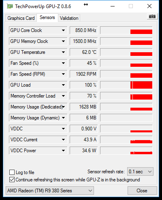Viewport: 162px width, 200px height.
Task: Select the Sensors tab
Action: click(x=47, y=17)
